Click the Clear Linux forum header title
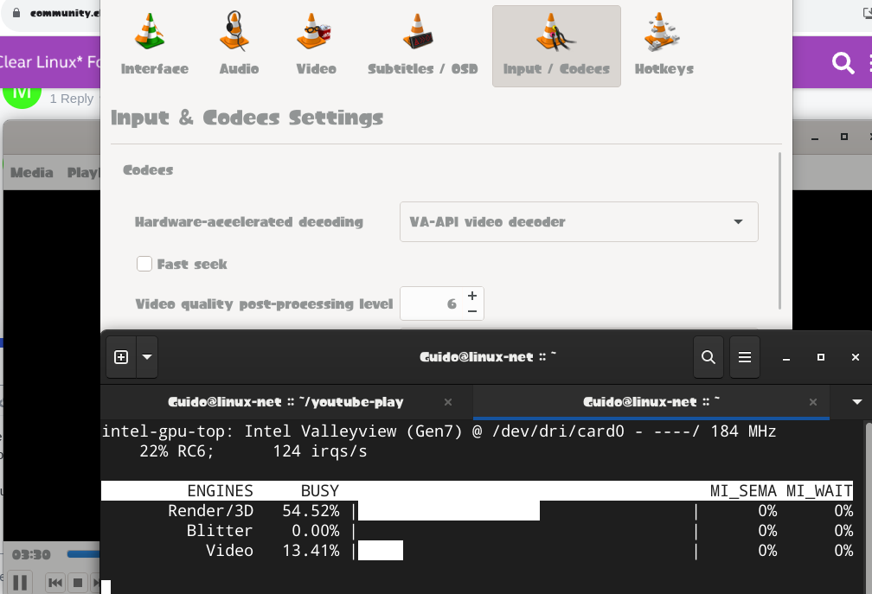The height and width of the screenshot is (594, 872). [50, 61]
